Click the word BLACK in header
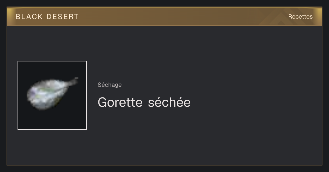Image resolution: width=329 pixels, height=172 pixels. point(29,17)
